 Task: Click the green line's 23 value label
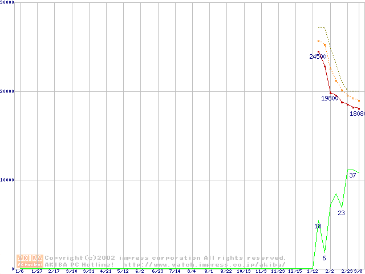341,213
